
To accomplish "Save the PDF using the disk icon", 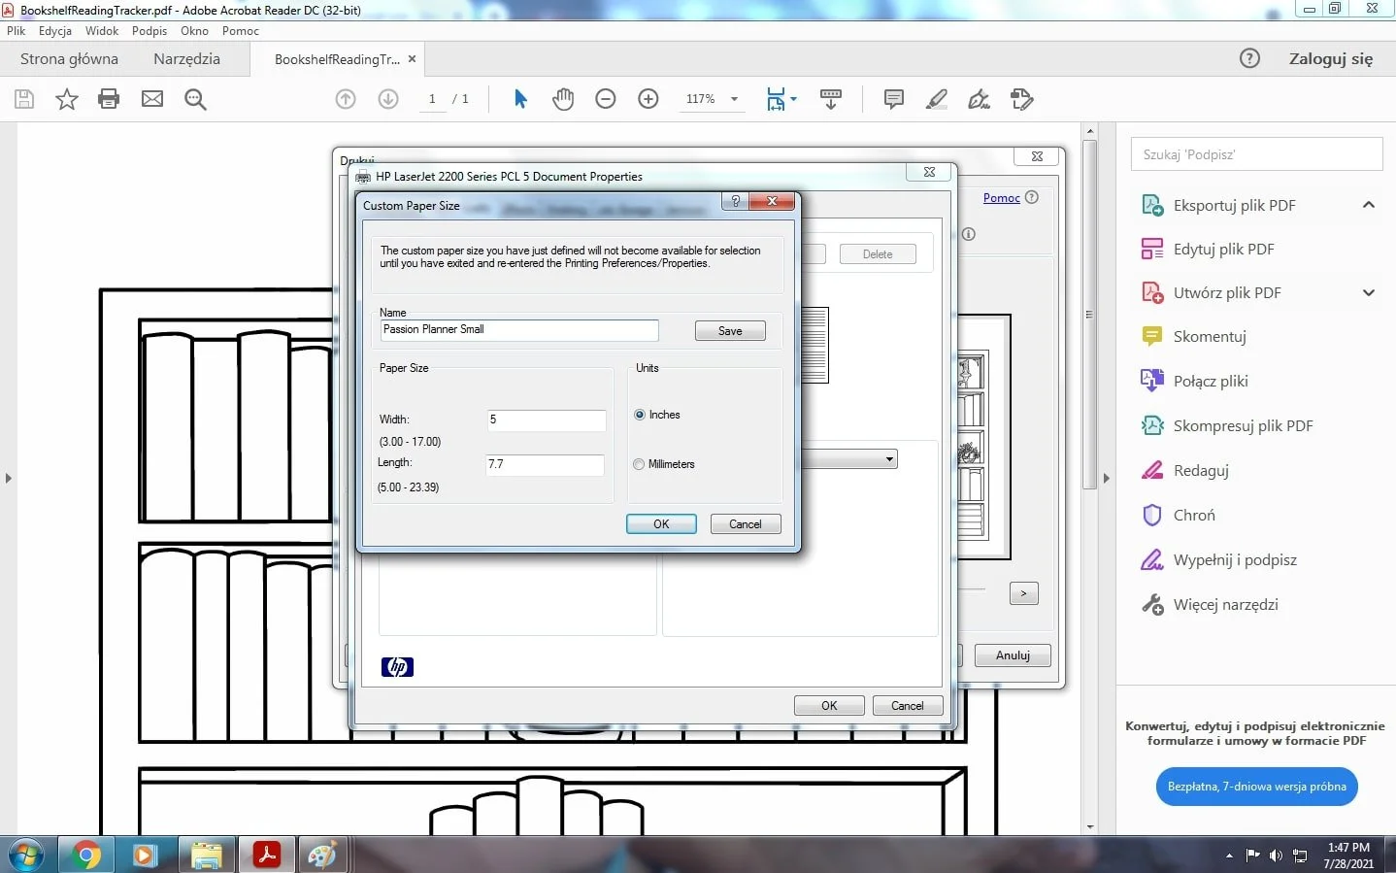I will (x=23, y=98).
